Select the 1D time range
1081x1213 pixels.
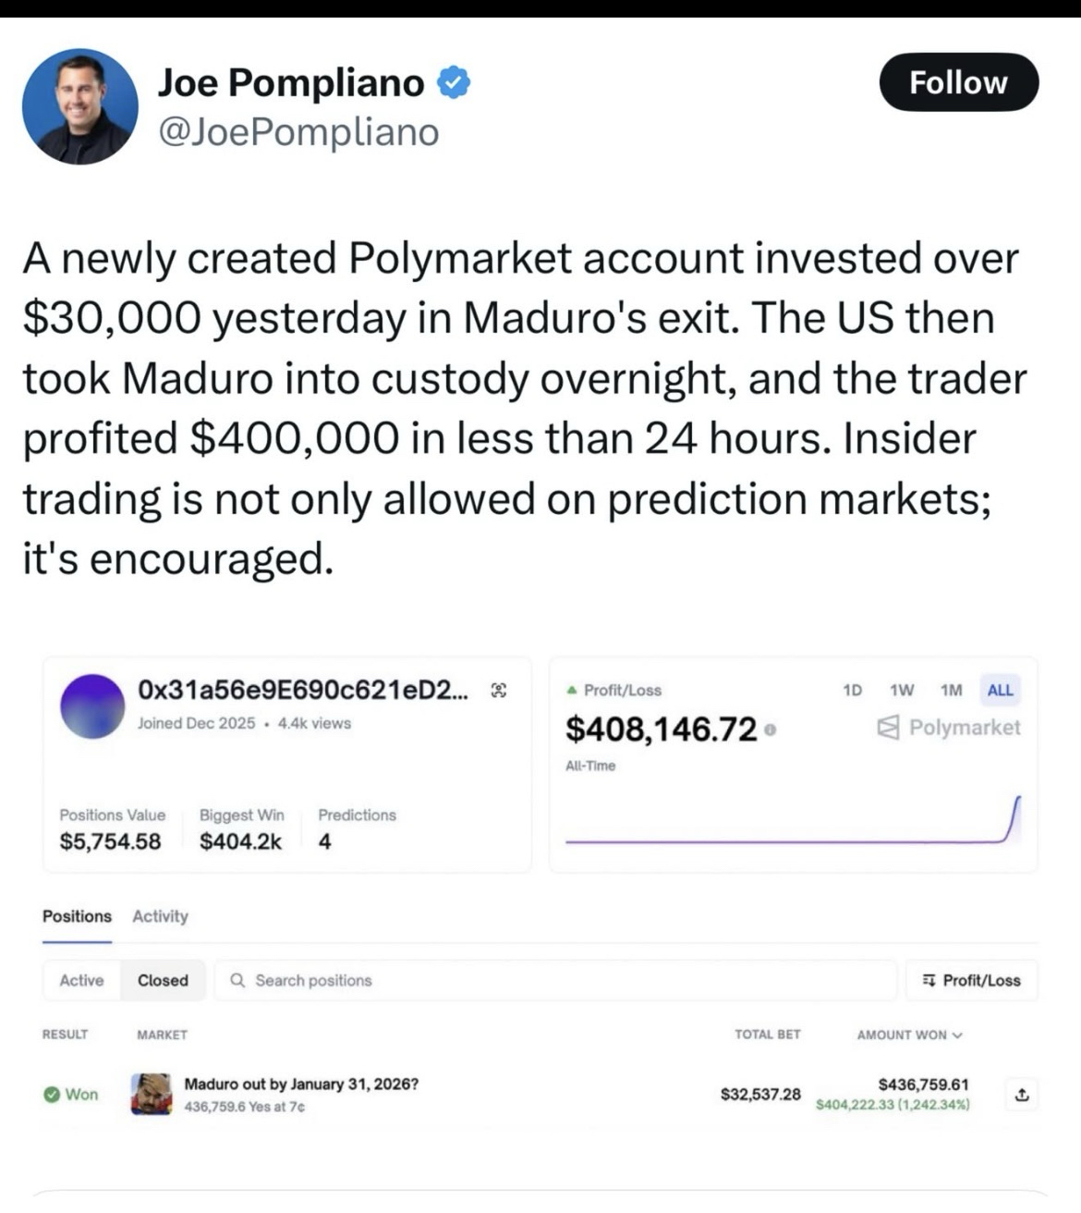pos(852,690)
